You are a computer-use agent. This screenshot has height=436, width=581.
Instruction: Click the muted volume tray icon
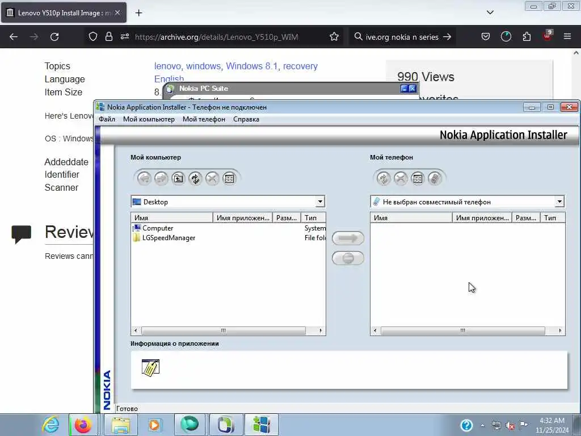point(510,426)
